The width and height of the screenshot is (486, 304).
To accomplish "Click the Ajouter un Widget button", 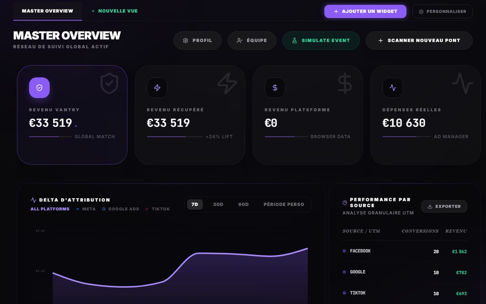I will click(365, 11).
